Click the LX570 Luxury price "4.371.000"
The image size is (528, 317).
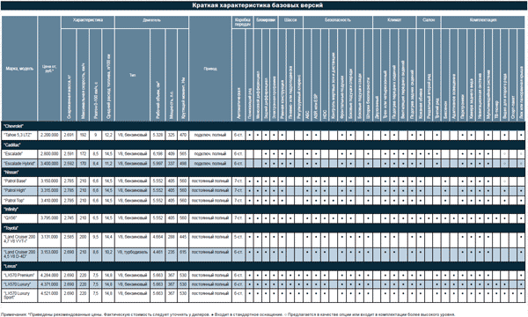(49, 284)
